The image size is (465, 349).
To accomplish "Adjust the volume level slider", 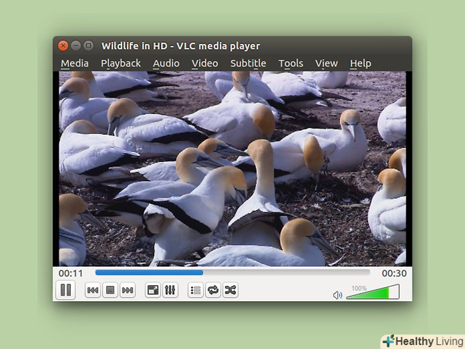I will click(372, 293).
